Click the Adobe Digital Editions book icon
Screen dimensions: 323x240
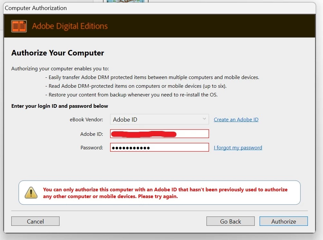click(19, 26)
